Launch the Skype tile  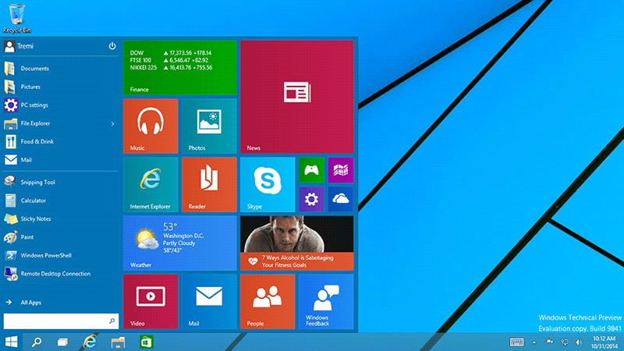[268, 185]
